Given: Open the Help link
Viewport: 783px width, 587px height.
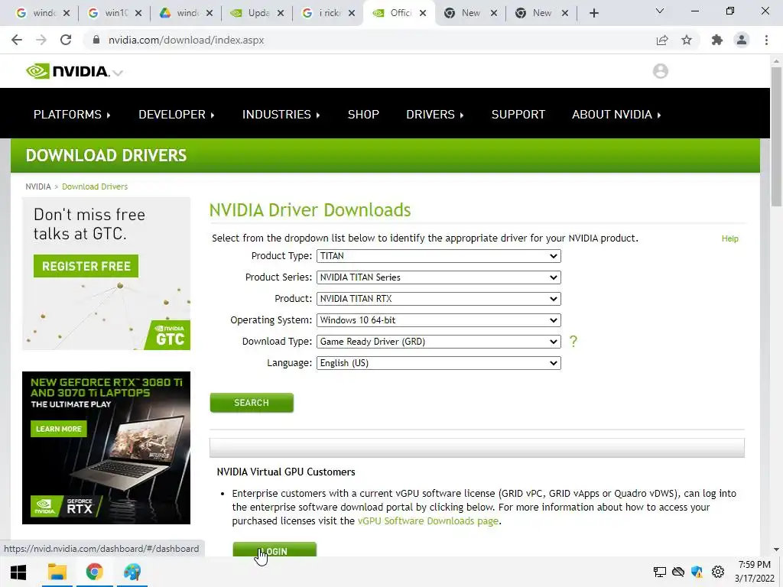Looking at the screenshot, I should coord(729,238).
